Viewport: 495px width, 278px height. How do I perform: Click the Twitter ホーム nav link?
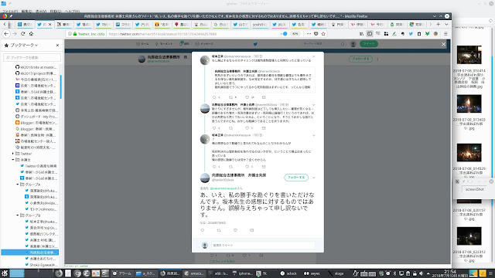tap(142, 44)
